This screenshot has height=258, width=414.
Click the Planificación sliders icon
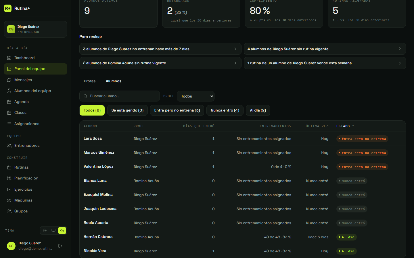point(9,178)
